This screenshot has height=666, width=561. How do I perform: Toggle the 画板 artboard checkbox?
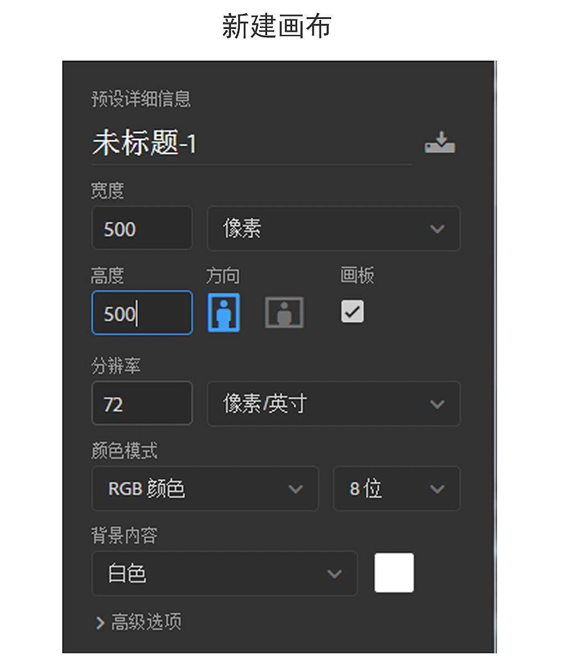352,312
